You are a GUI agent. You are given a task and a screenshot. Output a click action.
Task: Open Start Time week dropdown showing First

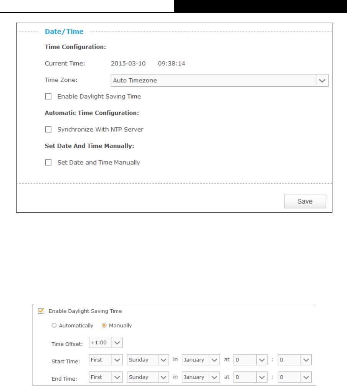point(106,360)
